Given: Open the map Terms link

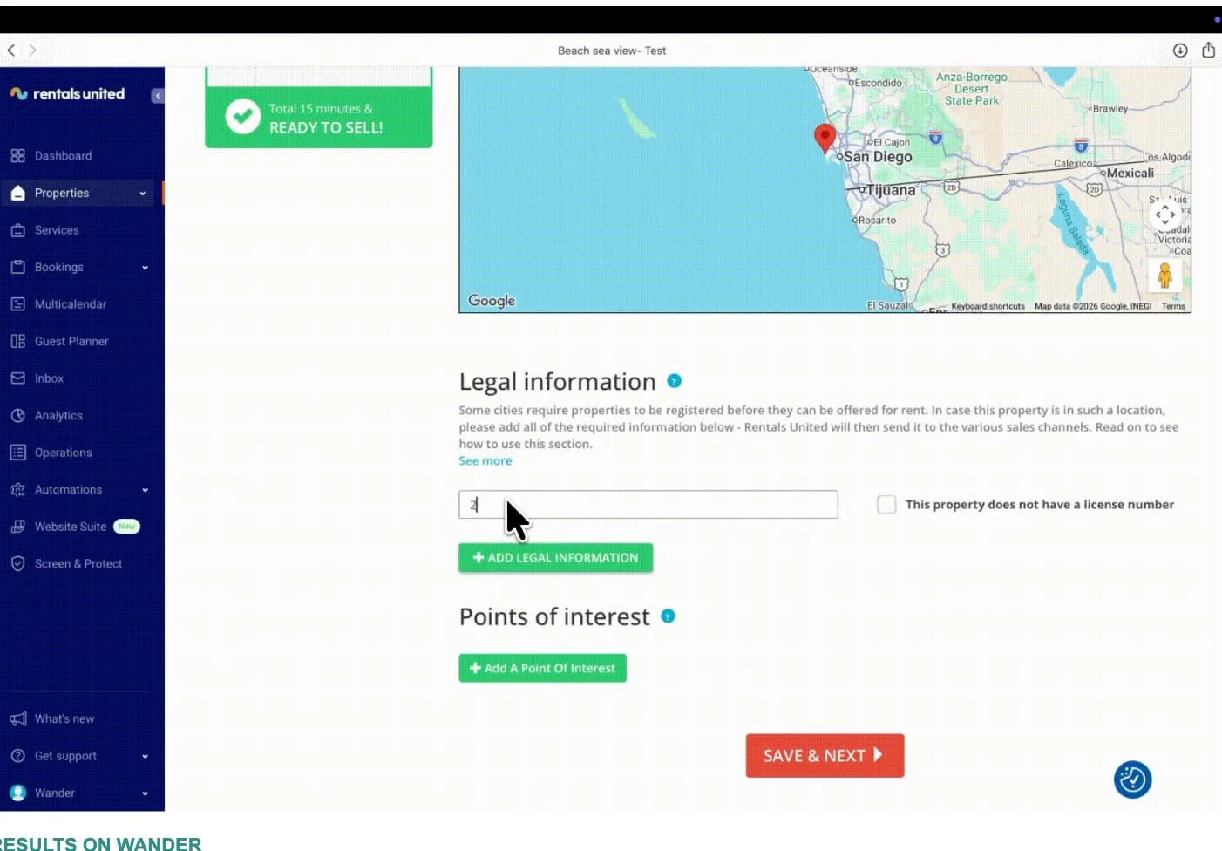Looking at the screenshot, I should tap(1173, 306).
